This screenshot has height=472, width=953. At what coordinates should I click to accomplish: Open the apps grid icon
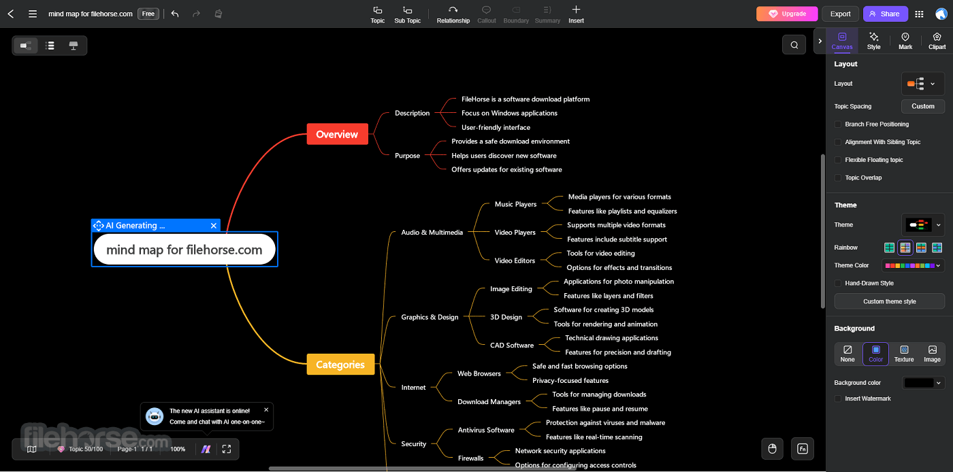point(920,14)
